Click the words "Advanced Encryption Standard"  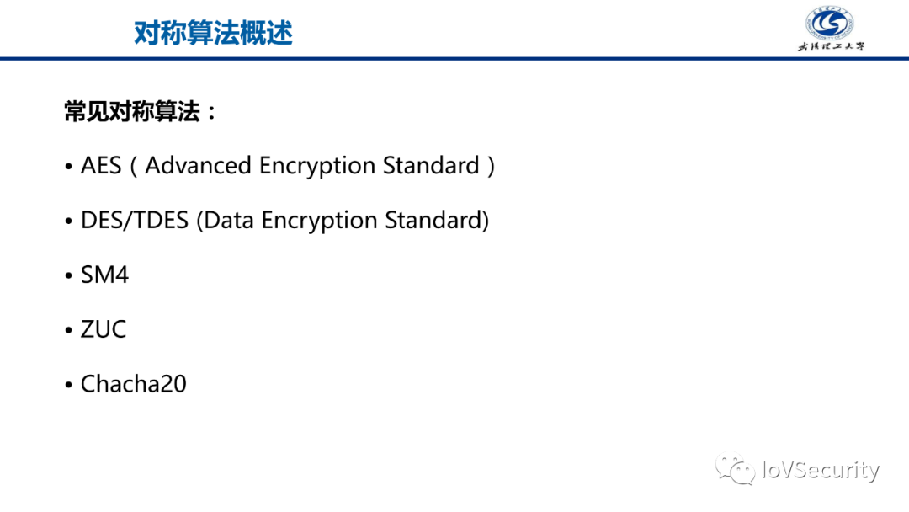pyautogui.click(x=312, y=166)
